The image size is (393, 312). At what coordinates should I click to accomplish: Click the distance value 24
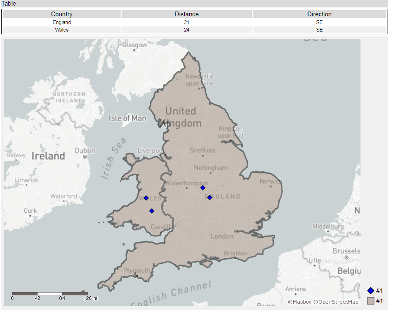coord(187,30)
